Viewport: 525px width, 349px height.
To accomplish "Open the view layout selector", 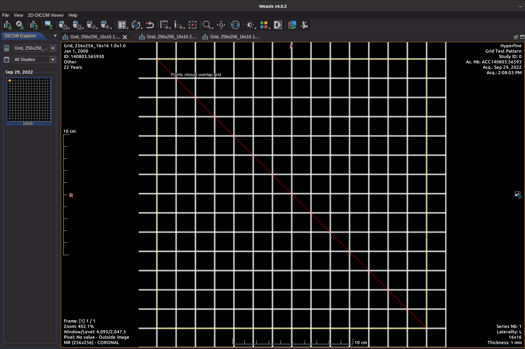I will (x=122, y=25).
